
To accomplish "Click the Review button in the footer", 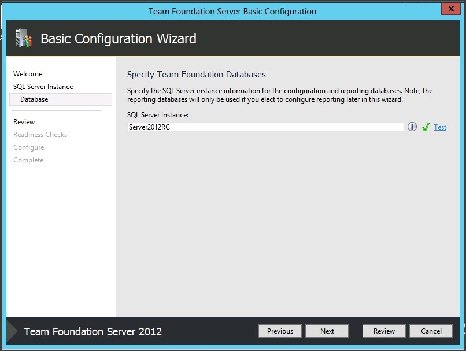I will coord(384,331).
